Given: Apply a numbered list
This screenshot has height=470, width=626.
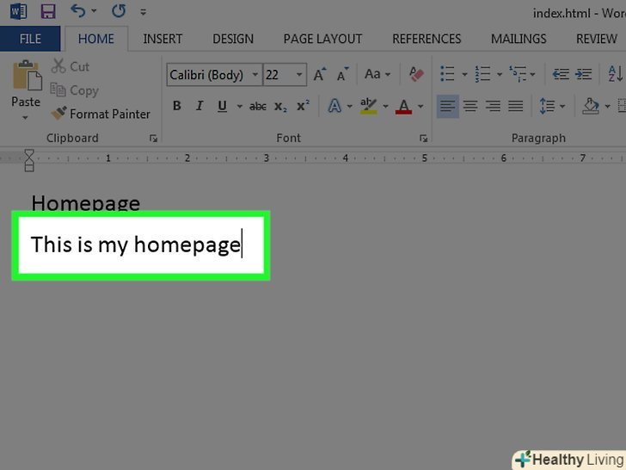Looking at the screenshot, I should point(482,74).
